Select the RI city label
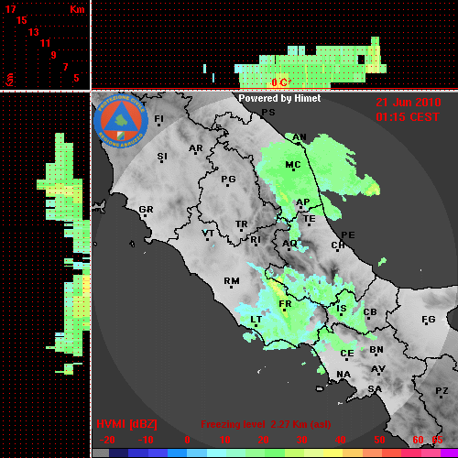 click(256, 240)
